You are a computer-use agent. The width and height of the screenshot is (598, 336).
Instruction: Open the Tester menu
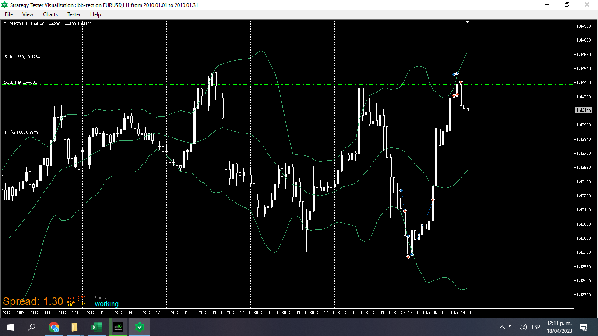(x=74, y=14)
